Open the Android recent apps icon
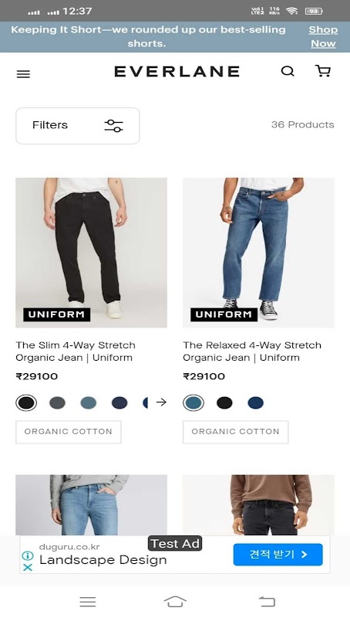This screenshot has width=350, height=618. pyautogui.click(x=88, y=602)
